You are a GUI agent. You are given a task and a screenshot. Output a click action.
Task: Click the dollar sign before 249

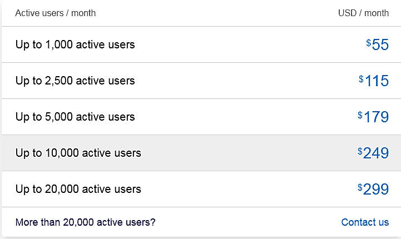pyautogui.click(x=360, y=151)
